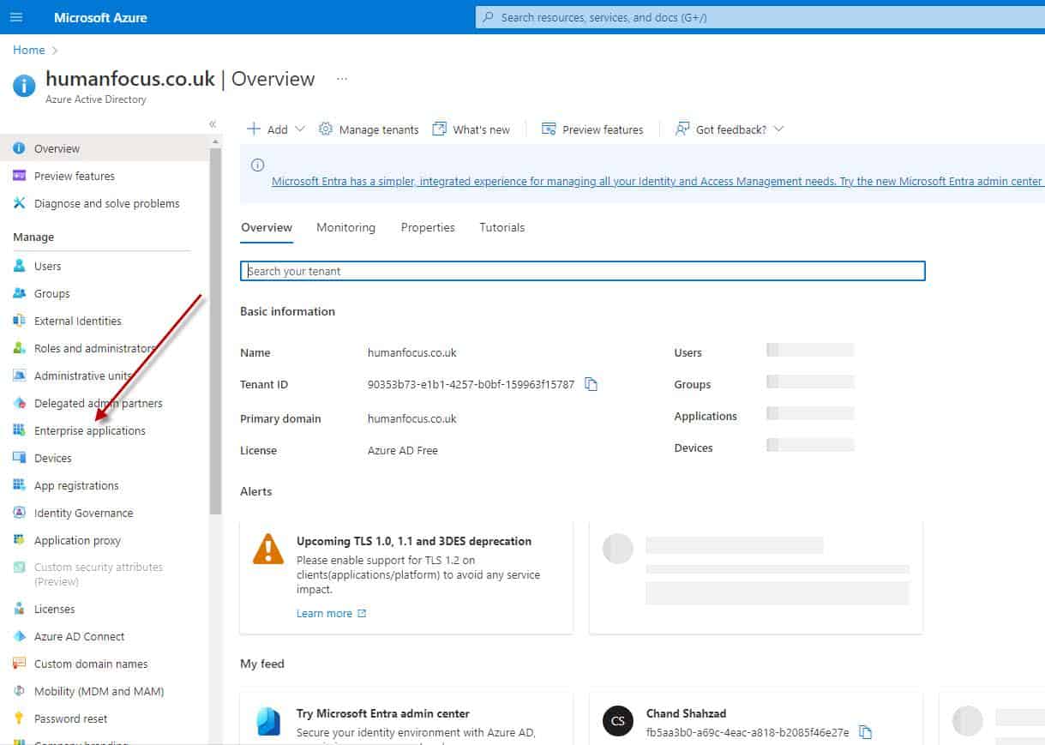Copy the Tenant ID using the copy icon
Viewport: 1045px width, 745px height.
[591, 384]
